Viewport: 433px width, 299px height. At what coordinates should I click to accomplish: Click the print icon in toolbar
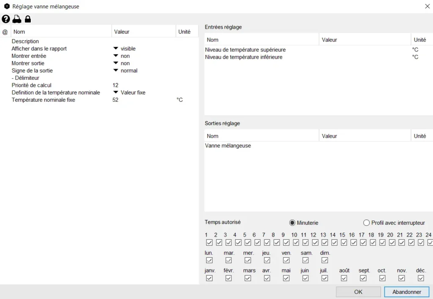16,19
